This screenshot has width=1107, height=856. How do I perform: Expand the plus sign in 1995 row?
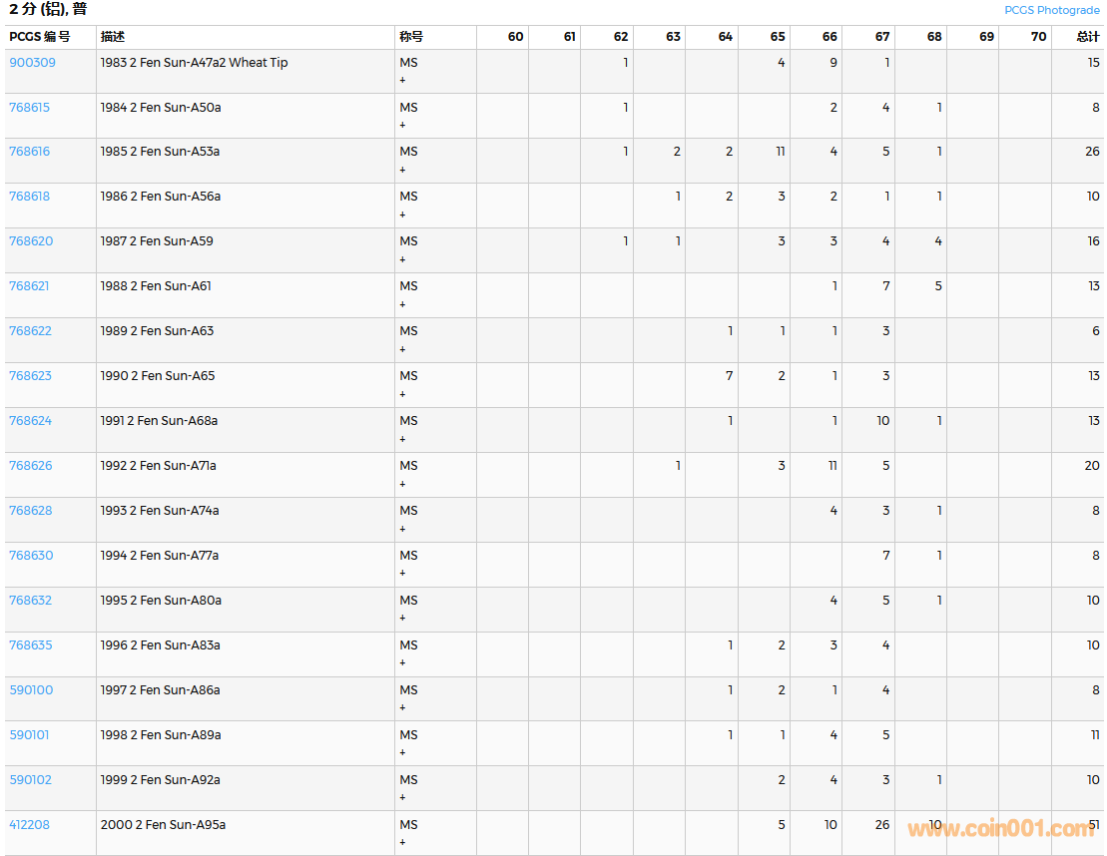point(403,619)
